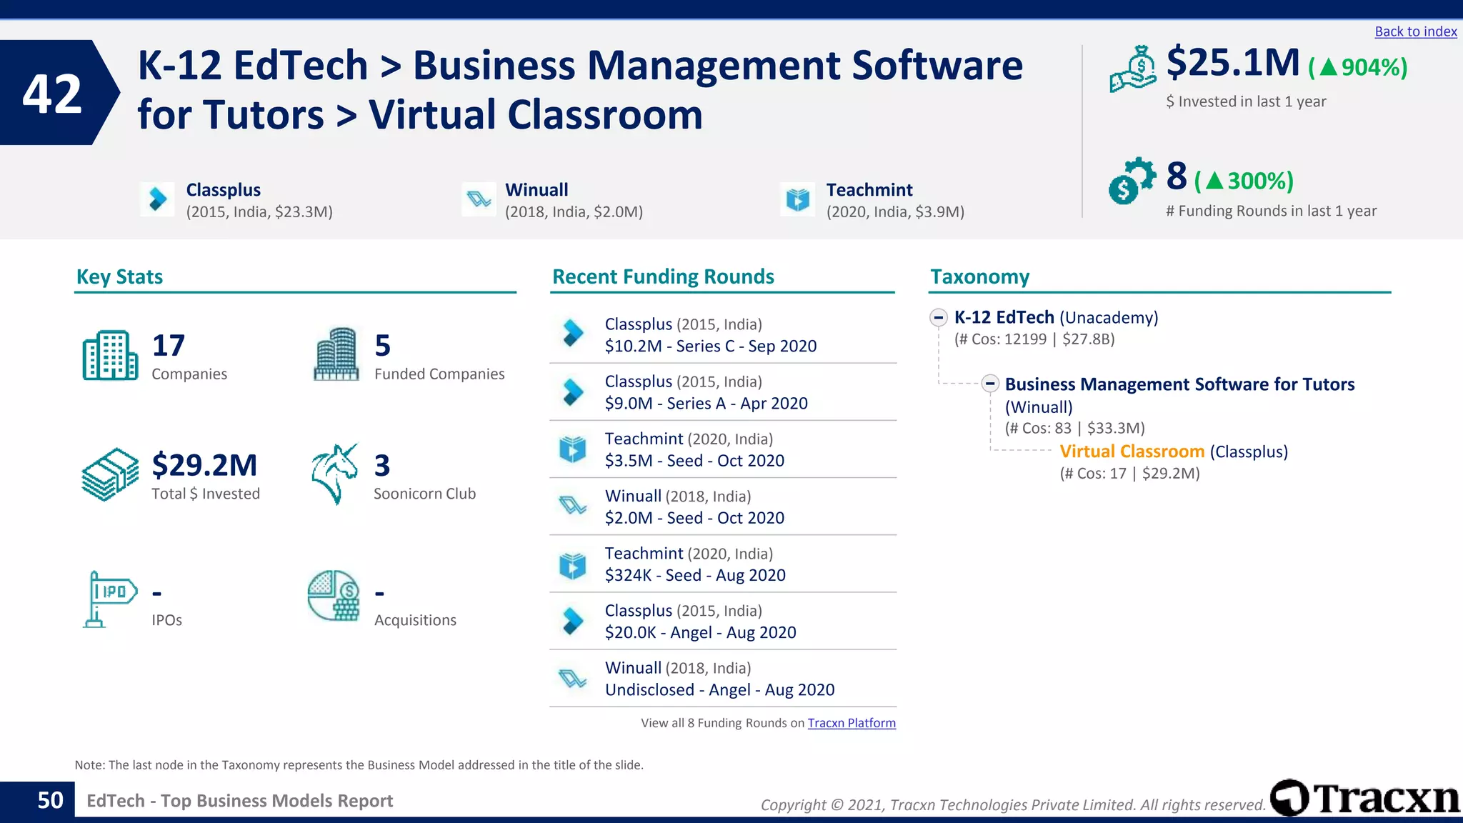Click Teachmint logo for $3.5M Seed round
1463x823 pixels.
point(572,449)
